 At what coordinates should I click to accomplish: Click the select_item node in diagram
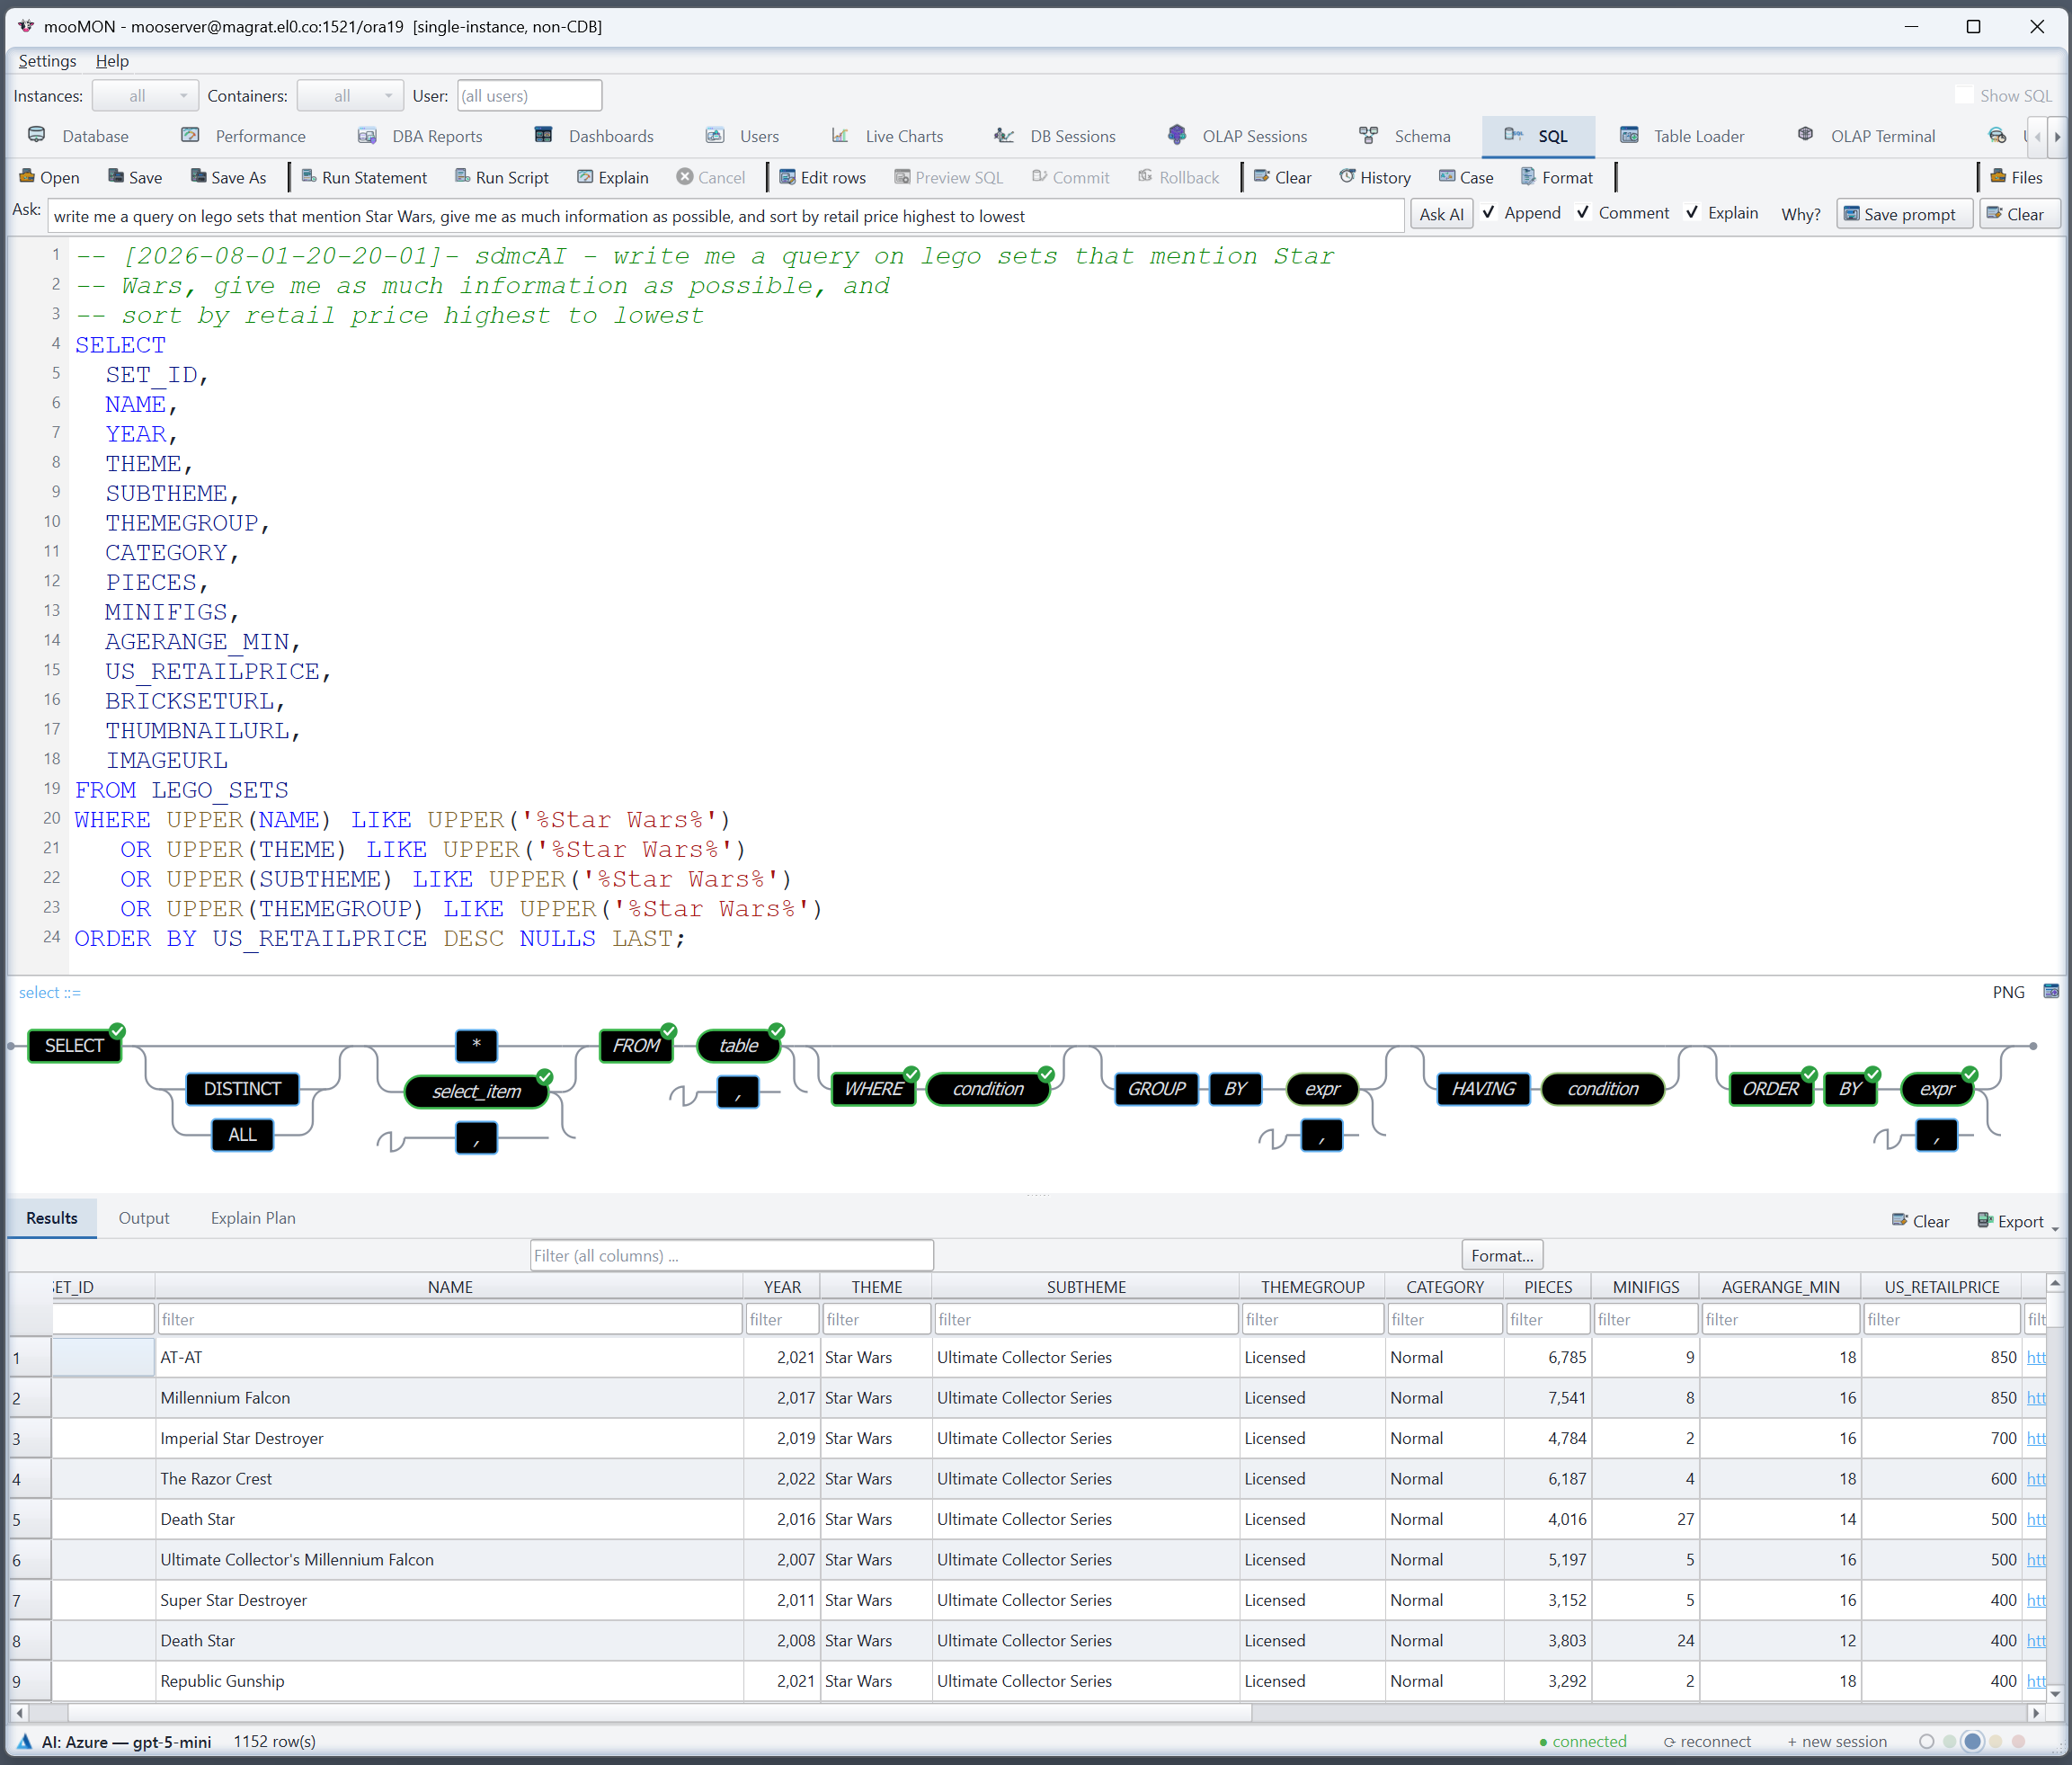pos(476,1091)
